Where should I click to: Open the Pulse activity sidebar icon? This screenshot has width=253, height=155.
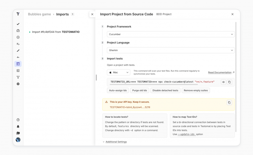(x=18, y=57)
